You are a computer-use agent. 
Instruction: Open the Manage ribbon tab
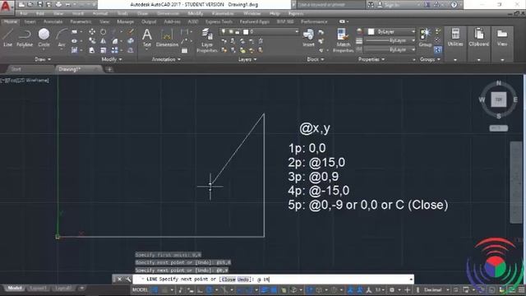(x=125, y=21)
